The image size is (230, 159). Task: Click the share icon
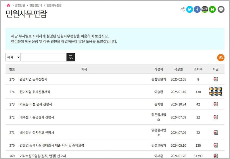(x=183, y=9)
